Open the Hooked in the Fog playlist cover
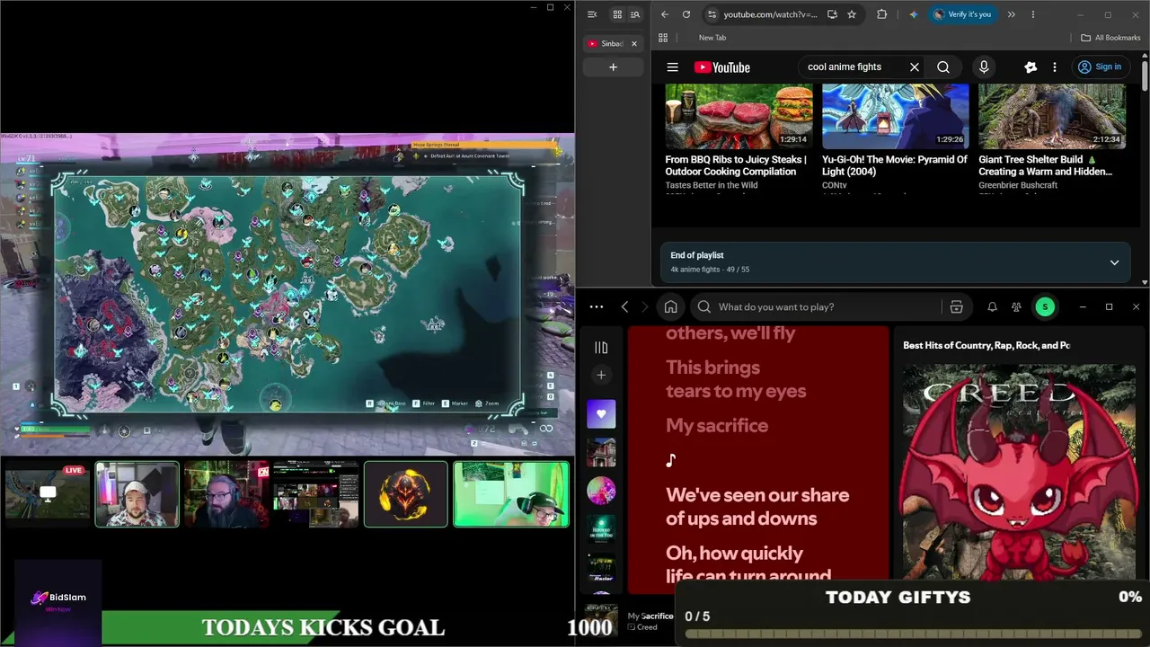1150x647 pixels. (x=601, y=529)
